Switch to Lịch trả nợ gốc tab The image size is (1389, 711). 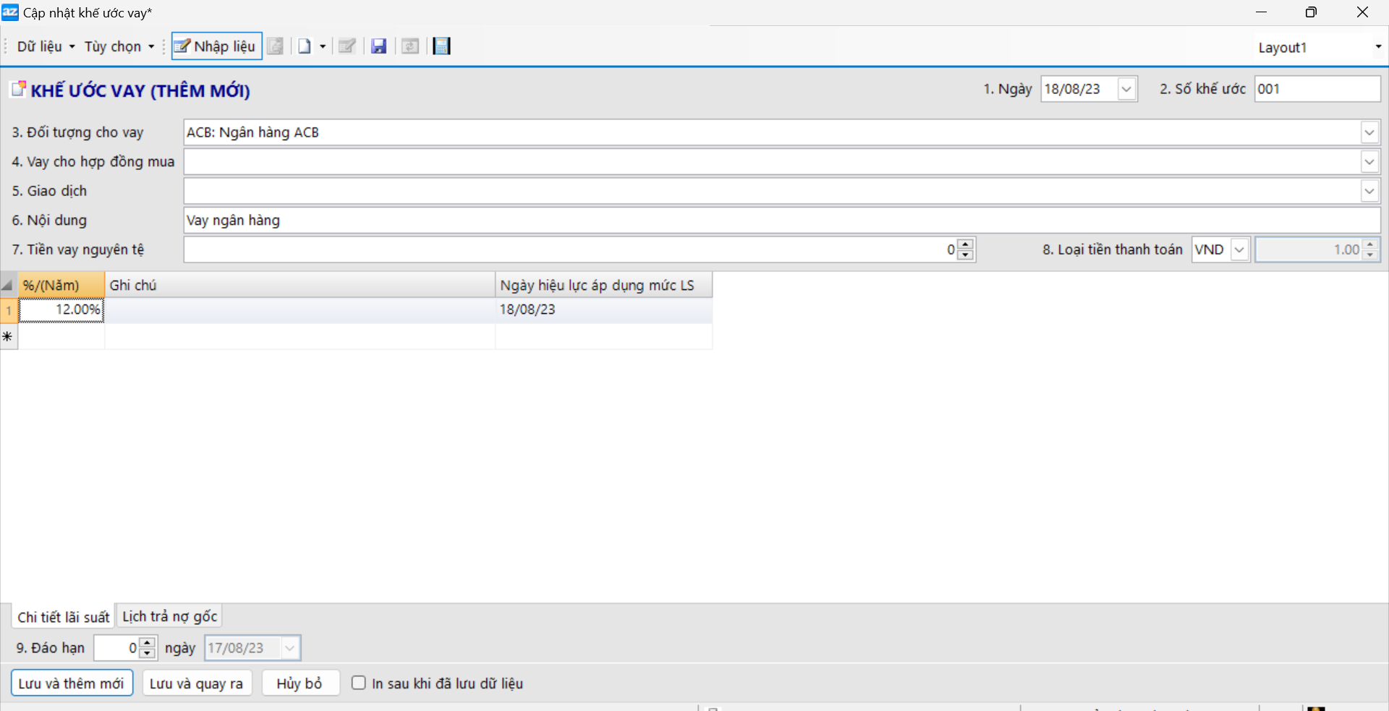tap(169, 616)
